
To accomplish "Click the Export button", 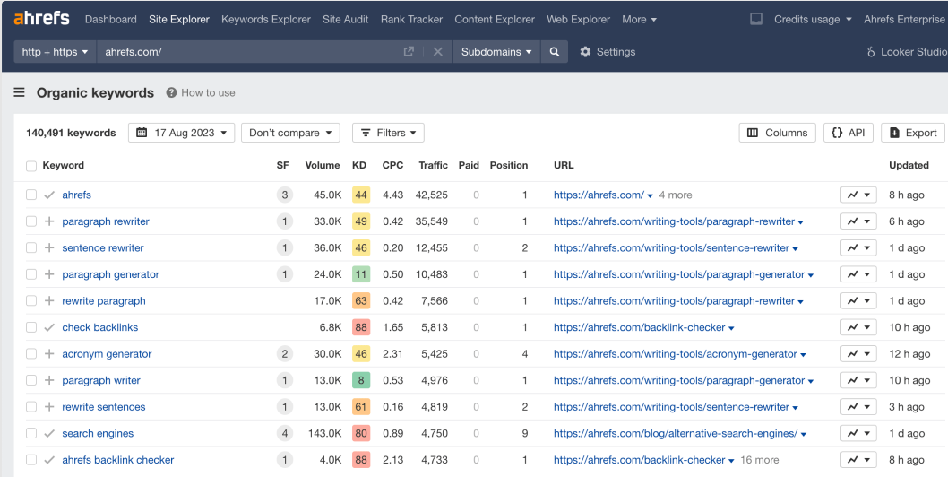I will click(913, 133).
